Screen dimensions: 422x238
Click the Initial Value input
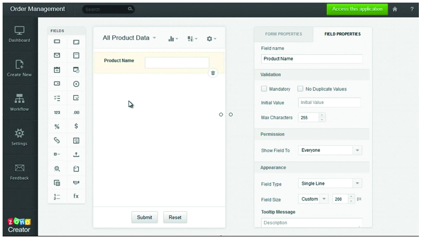pyautogui.click(x=329, y=102)
